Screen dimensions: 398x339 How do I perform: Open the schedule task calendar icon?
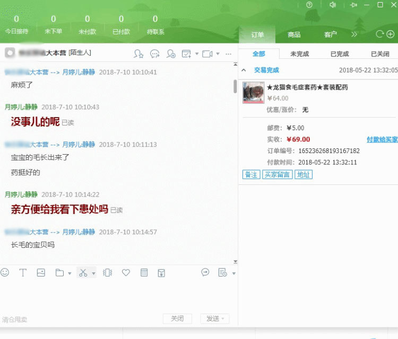point(186,53)
